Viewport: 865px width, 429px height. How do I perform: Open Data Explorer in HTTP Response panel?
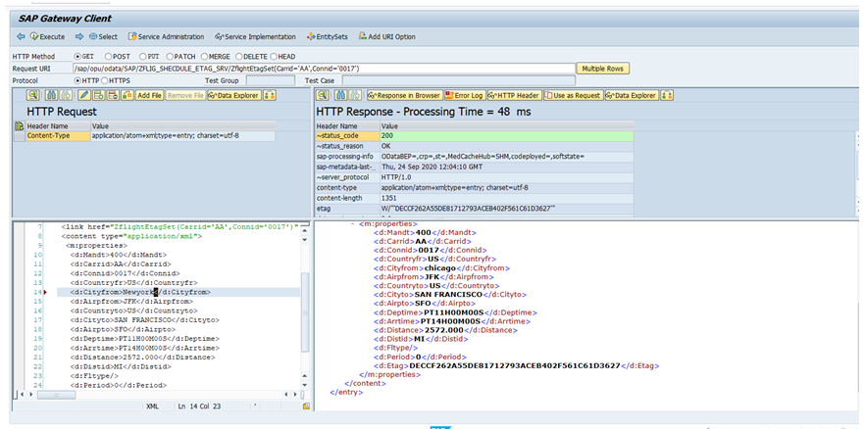632,95
